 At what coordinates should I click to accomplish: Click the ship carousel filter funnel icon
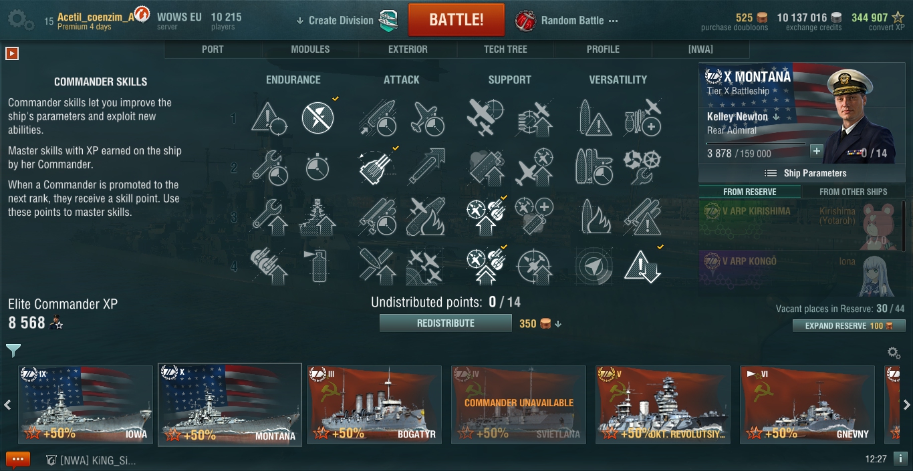click(x=13, y=350)
